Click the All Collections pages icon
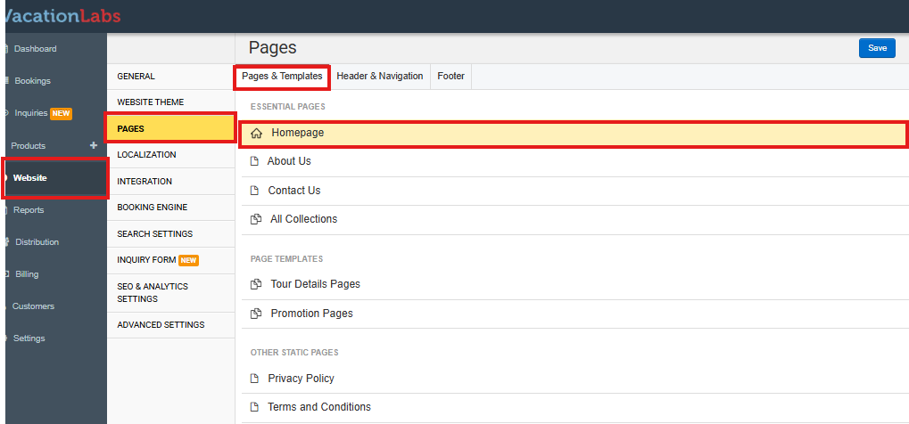The image size is (909, 424). 256,219
